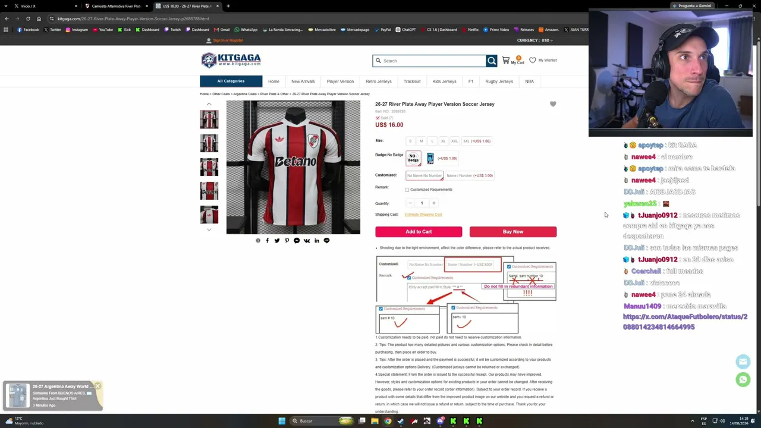The width and height of the screenshot is (761, 428).
Task: Select size XL
Action: point(443,141)
